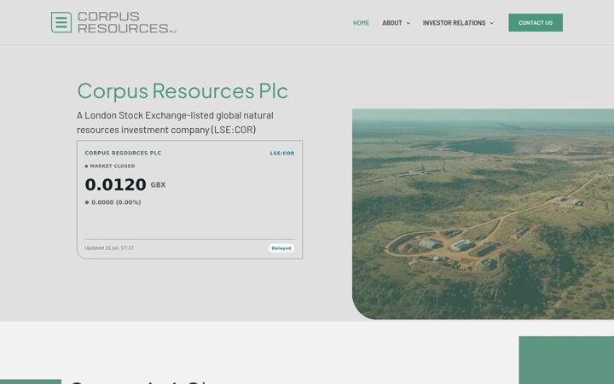This screenshot has height=384, width=614.
Task: Click the Contact Us button
Action: pyautogui.click(x=536, y=23)
